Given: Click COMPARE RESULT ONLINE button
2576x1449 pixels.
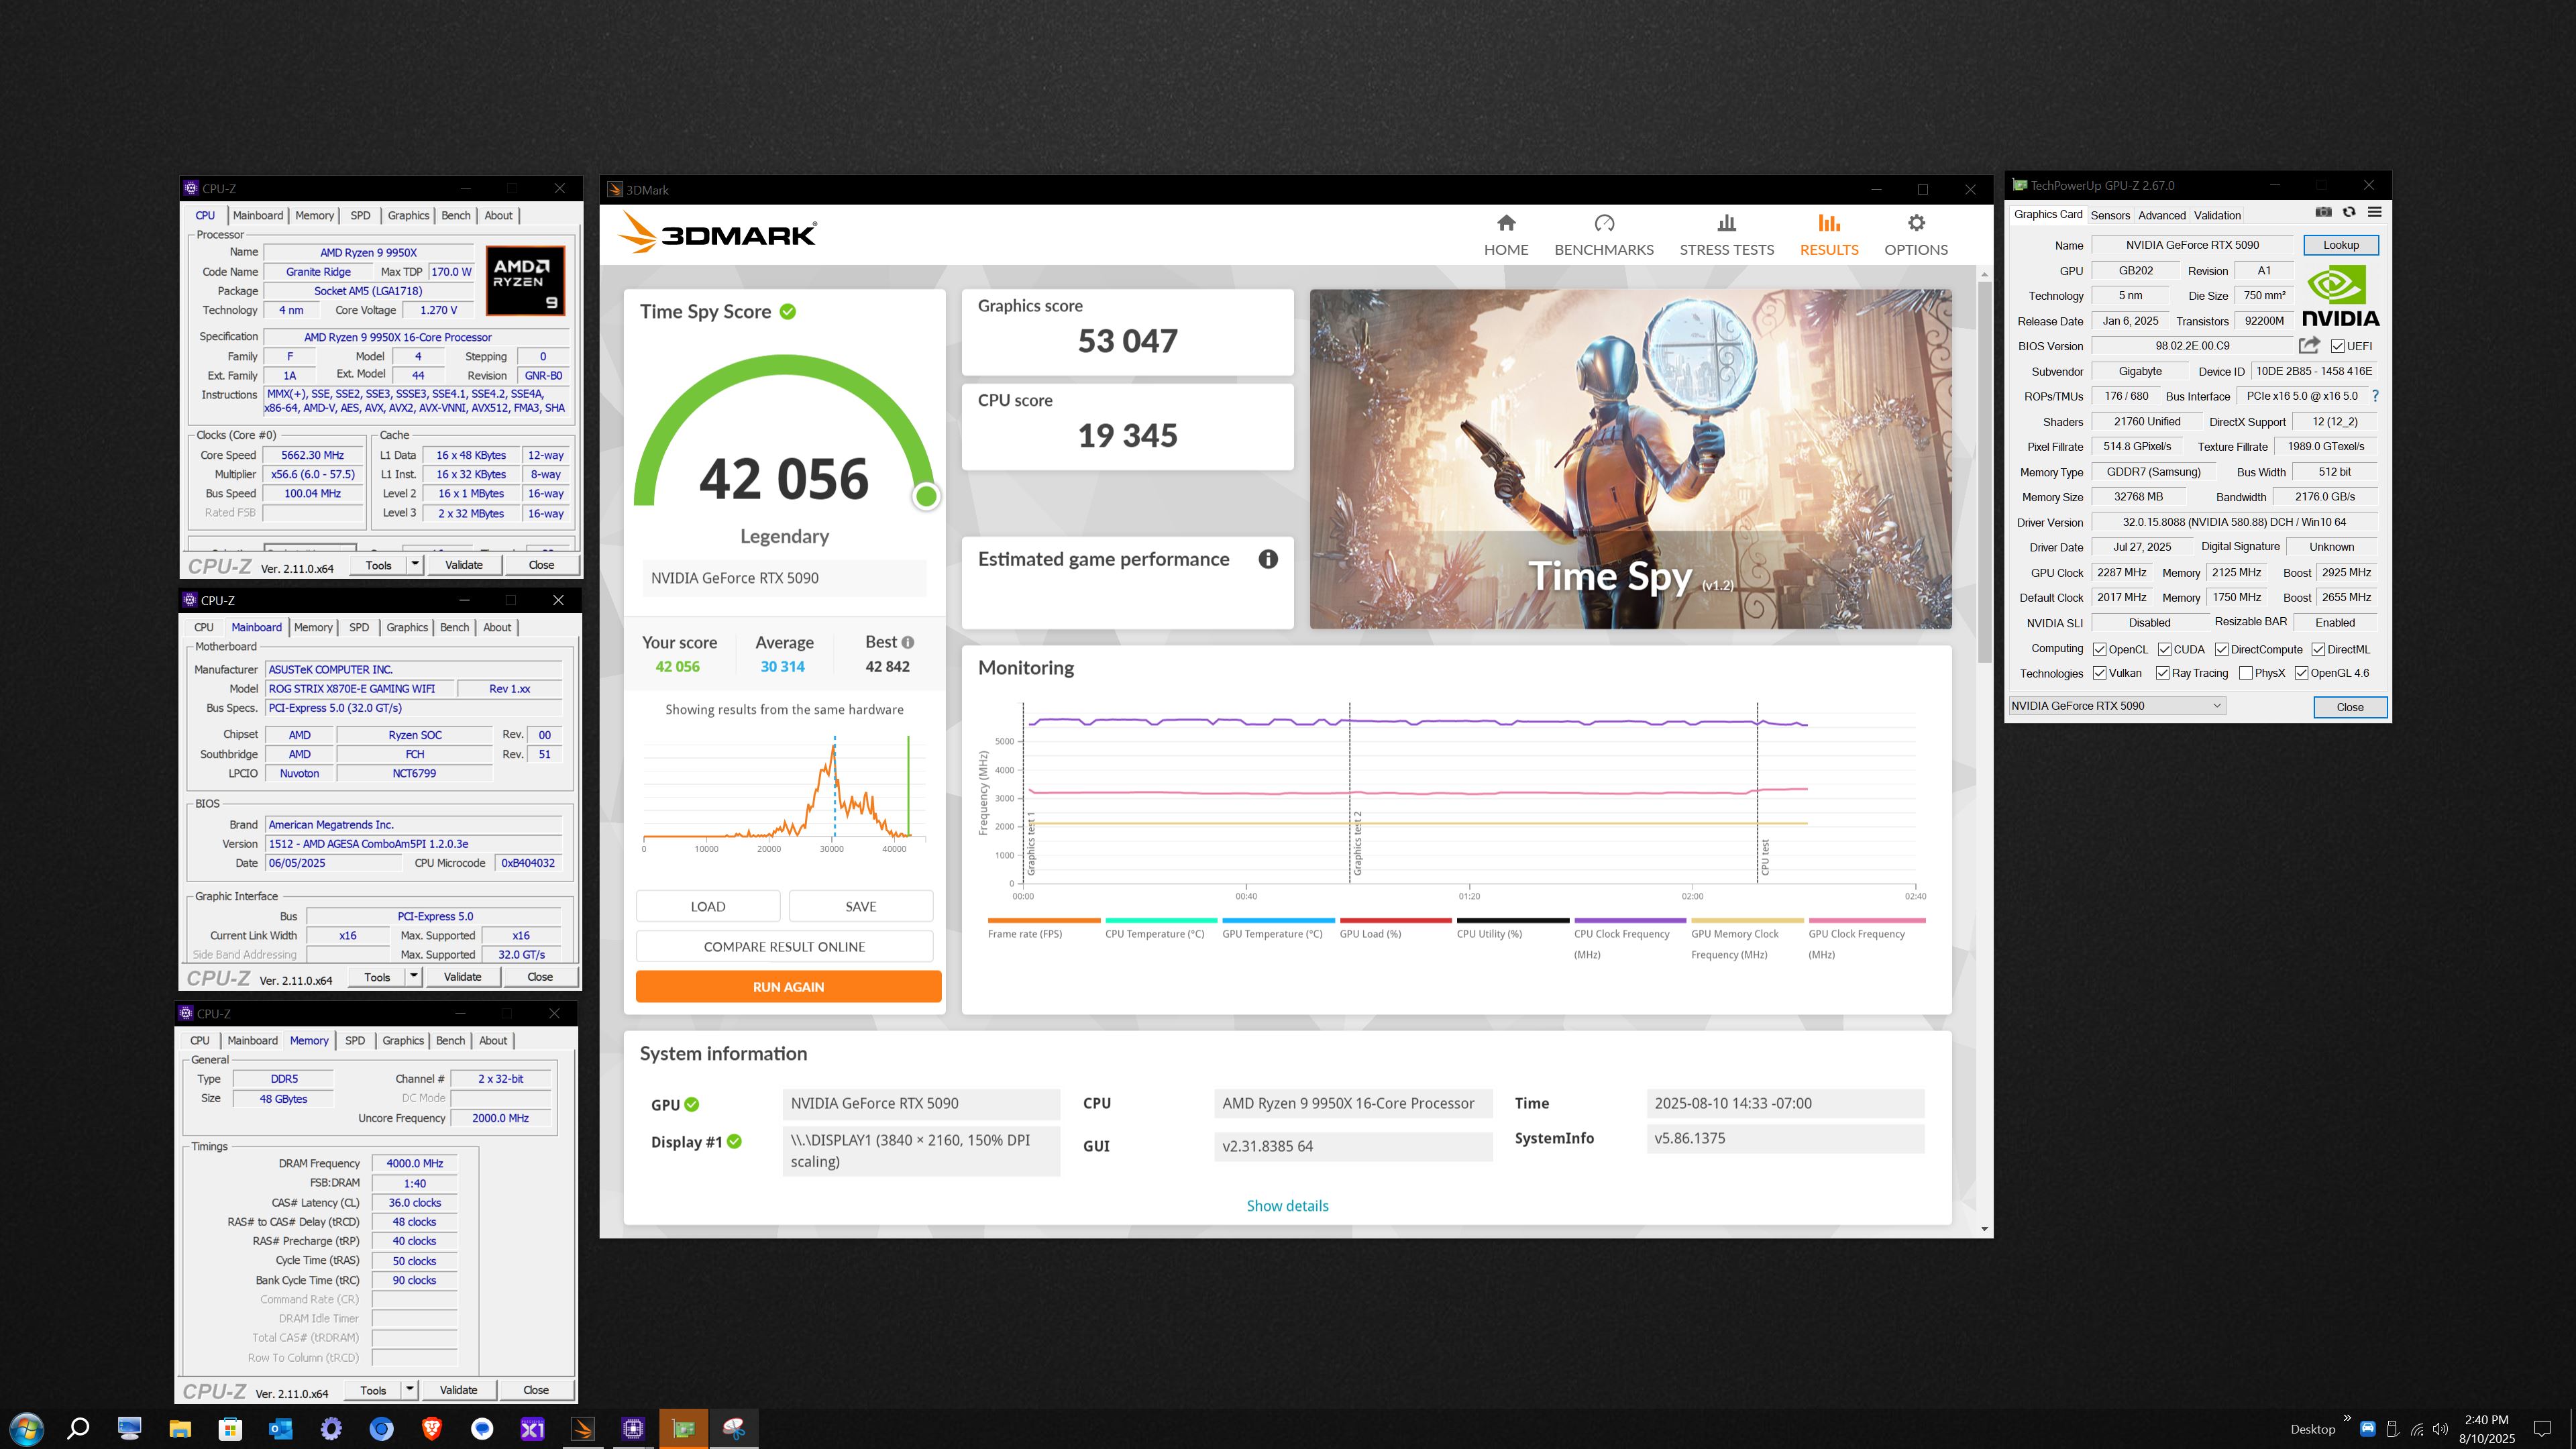Looking at the screenshot, I should [784, 947].
